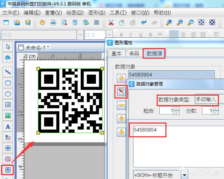Toggle strikethrough formatting S
The height and width of the screenshot is (179, 224).
tap(151, 35)
